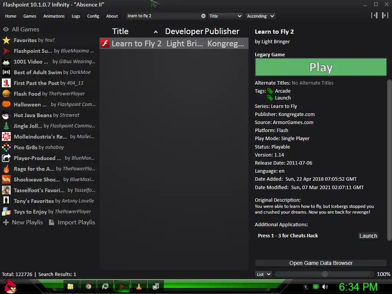
Task: Sort by the Developer column header
Action: (x=184, y=31)
